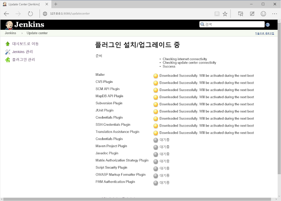Viewport: 281px width, 201px height.
Task: Go to dashboard via 대시보드로 이동 link
Action: point(25,44)
